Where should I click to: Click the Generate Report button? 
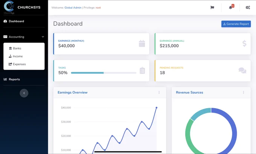(236, 24)
